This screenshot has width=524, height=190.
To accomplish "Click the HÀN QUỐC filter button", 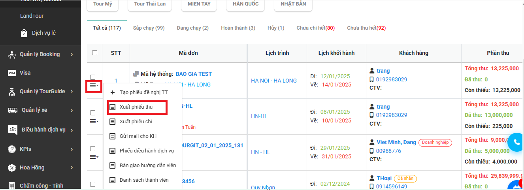I will [x=245, y=4].
